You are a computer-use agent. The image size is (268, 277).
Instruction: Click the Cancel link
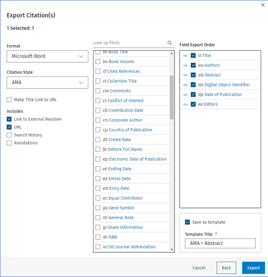(199, 268)
